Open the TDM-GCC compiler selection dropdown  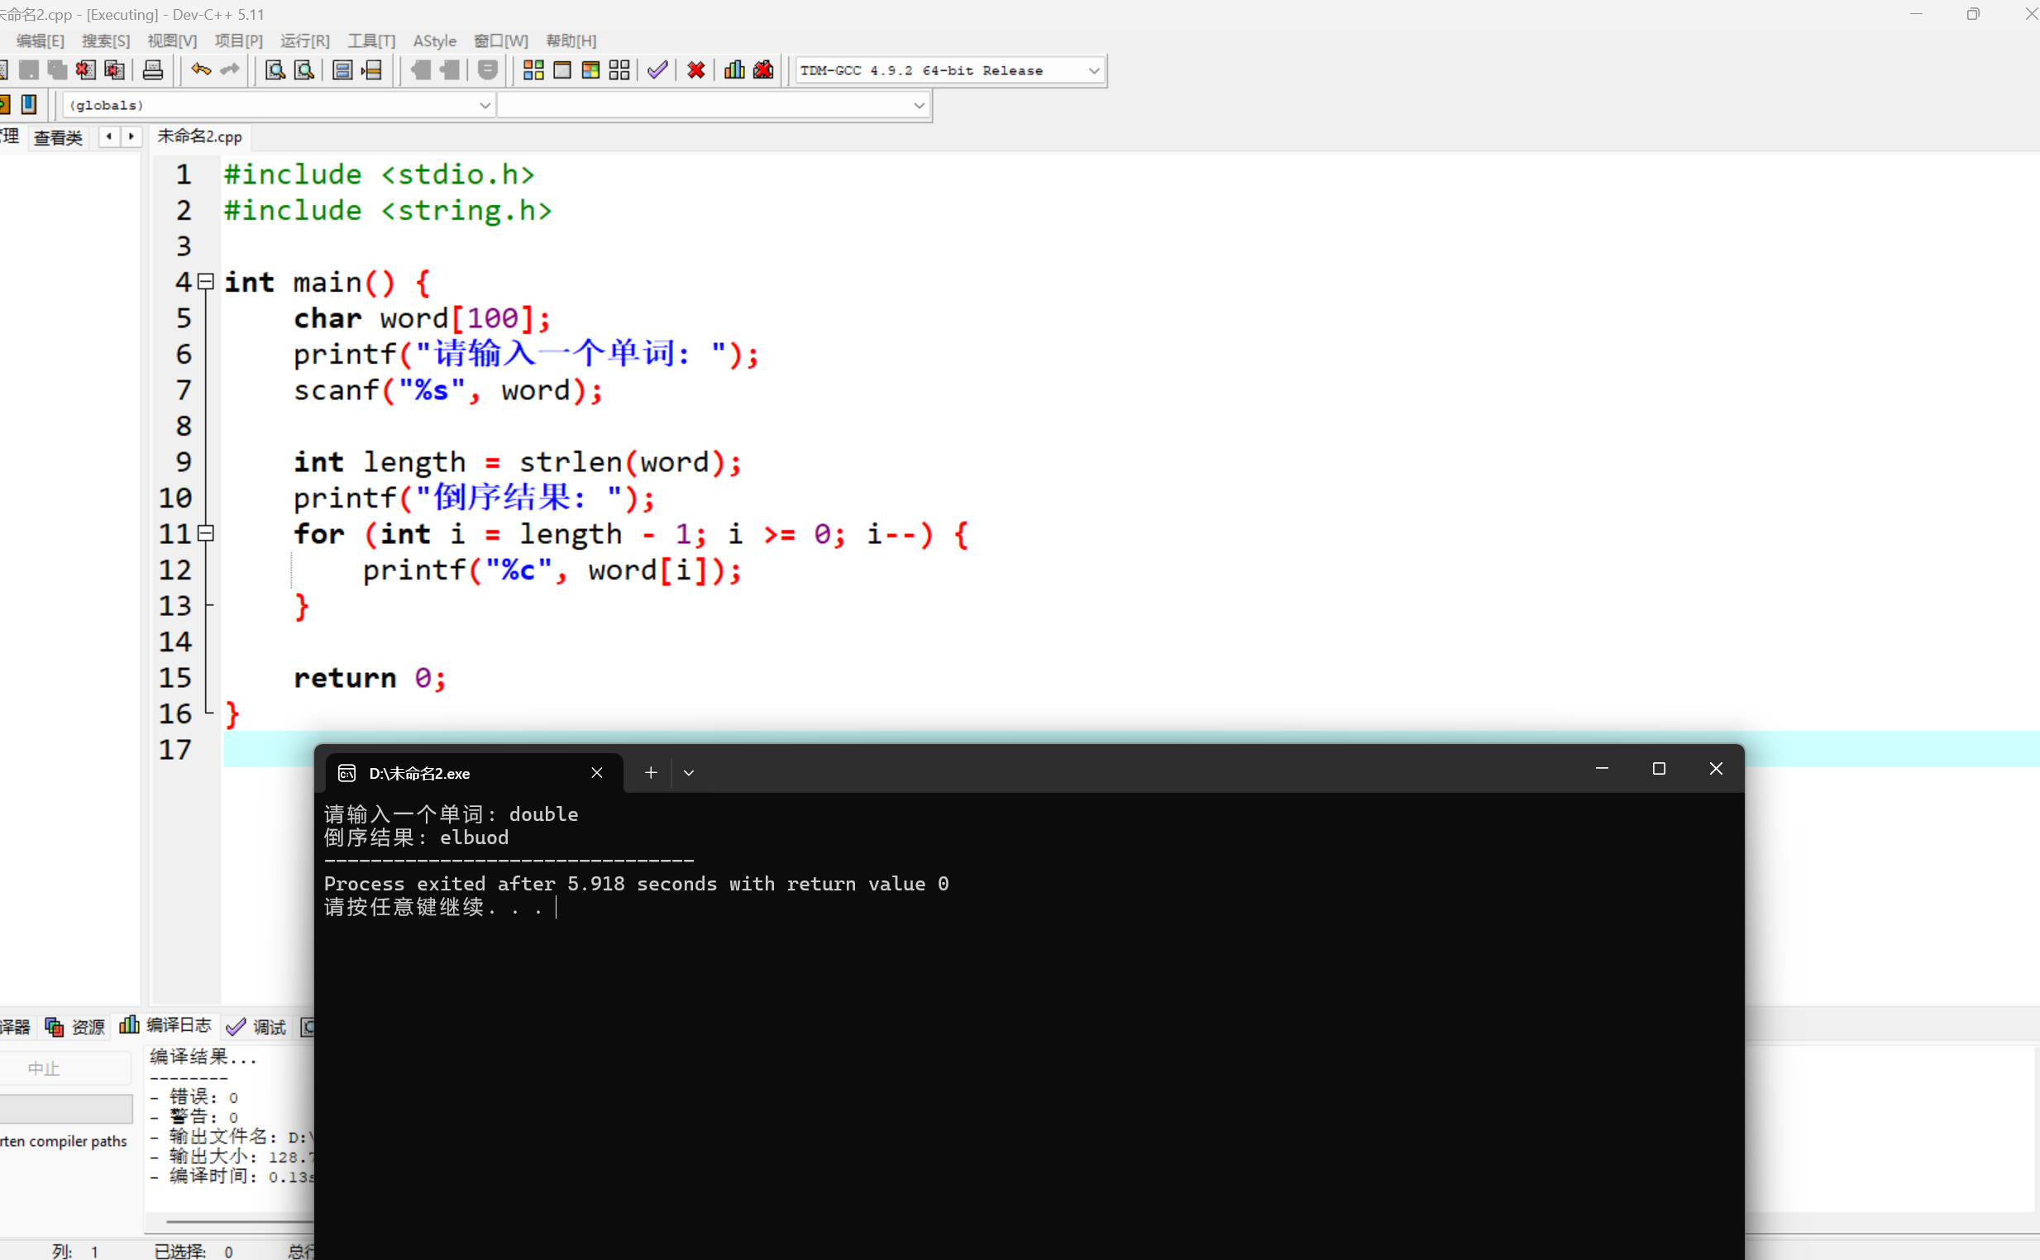1093,71
